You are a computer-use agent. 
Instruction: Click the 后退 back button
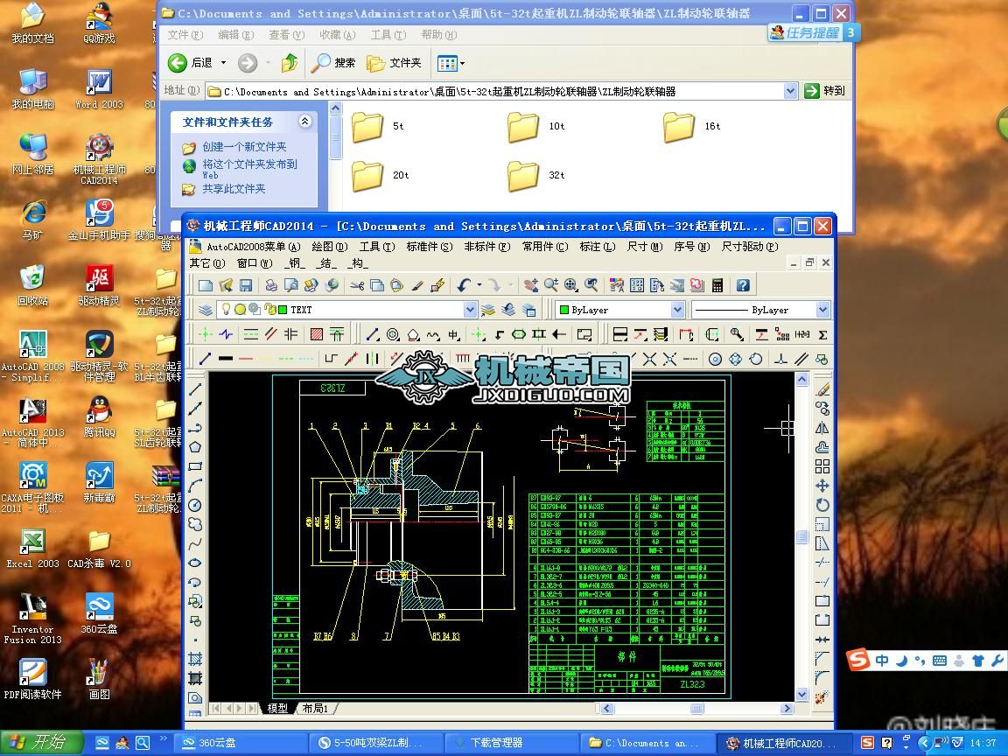pos(192,63)
